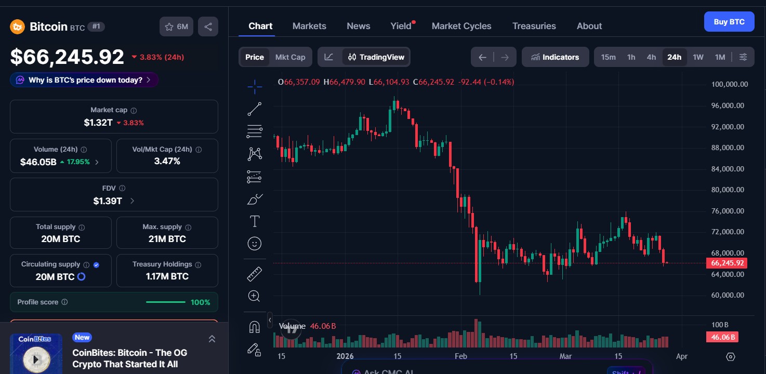This screenshot has width=766, height=374.
Task: Switch chart from Price to Mkt Cap
Action: point(290,57)
